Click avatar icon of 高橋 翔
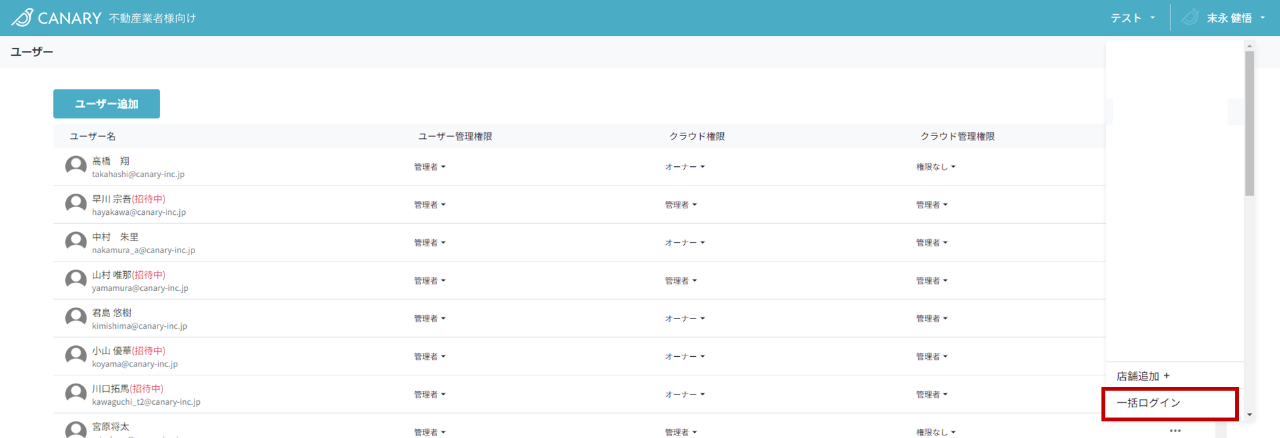The image size is (1280, 438). (x=76, y=166)
